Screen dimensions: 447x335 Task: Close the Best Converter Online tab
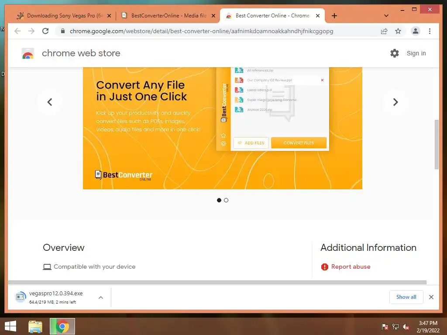click(318, 16)
